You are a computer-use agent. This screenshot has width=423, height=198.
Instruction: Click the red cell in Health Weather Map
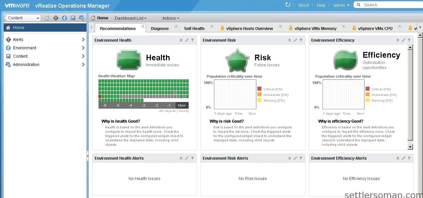tap(100, 96)
